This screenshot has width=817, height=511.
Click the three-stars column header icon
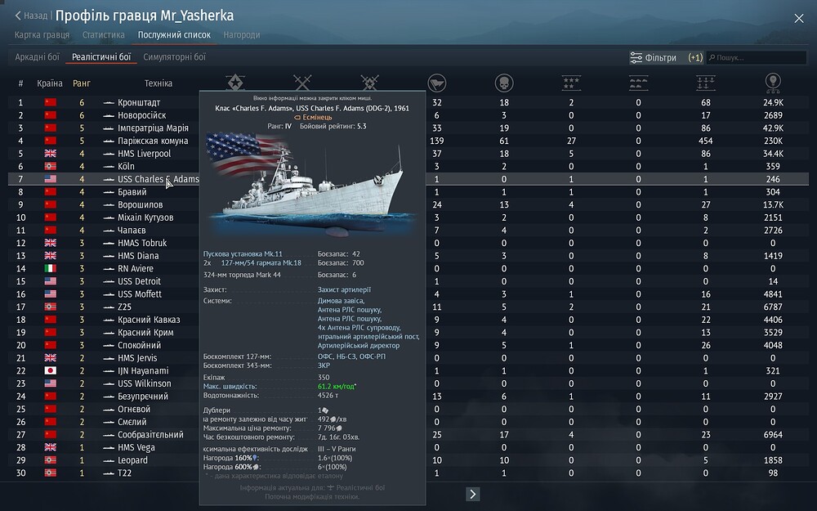pyautogui.click(x=571, y=83)
